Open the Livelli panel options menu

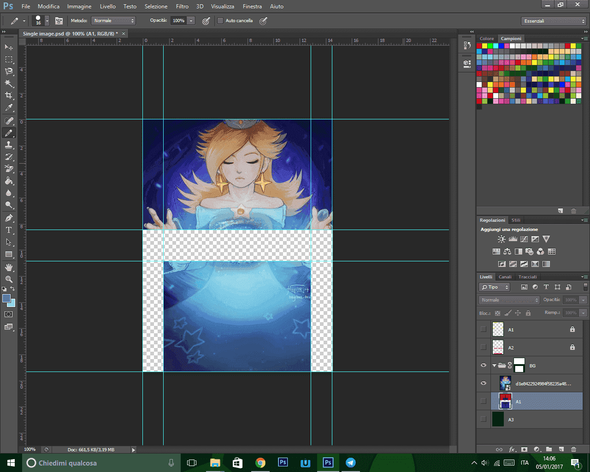tap(584, 277)
